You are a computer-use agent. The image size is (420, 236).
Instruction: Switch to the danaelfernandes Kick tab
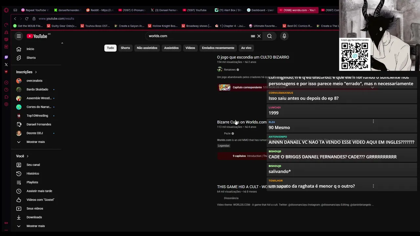tap(67, 10)
